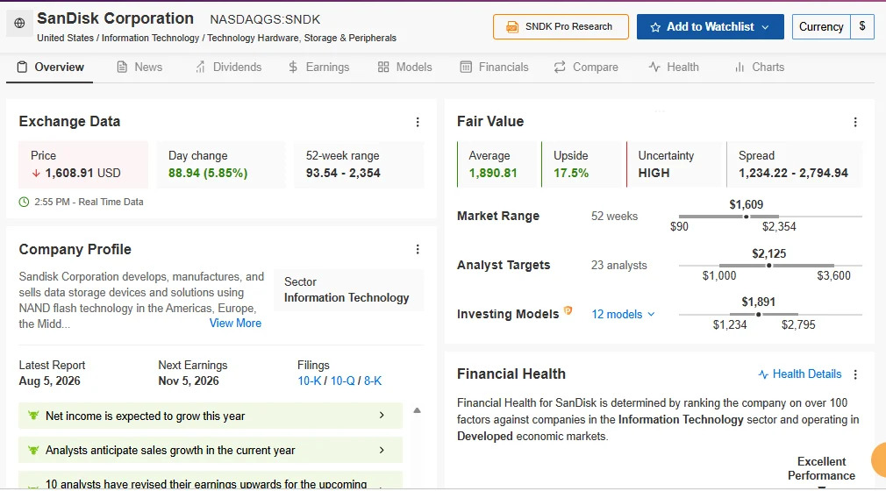Open the Charts tab

(760, 68)
